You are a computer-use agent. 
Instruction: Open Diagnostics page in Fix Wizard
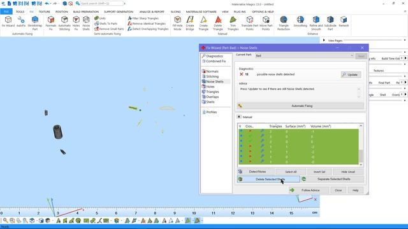click(212, 56)
